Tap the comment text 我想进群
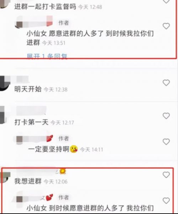Viewport: 178px width, 214px height. click(28, 181)
